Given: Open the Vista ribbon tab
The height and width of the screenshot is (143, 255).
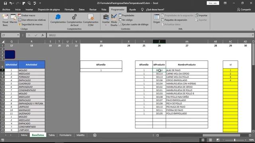Looking at the screenshot, I should 104,10.
